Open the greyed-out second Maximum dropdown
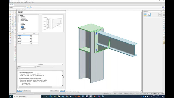Screen dimensions: 174x98 click(45, 66)
